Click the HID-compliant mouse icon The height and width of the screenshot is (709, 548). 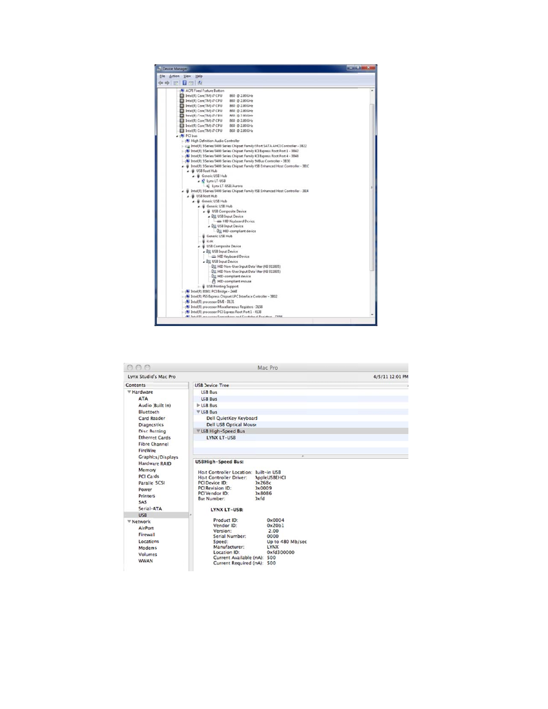coord(214,281)
